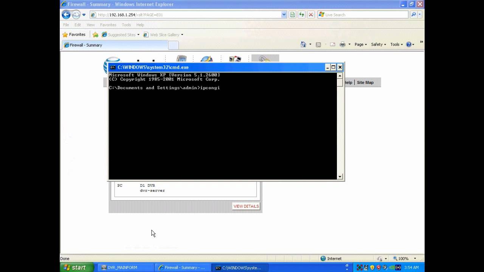This screenshot has width=484, height=272.
Task: Open the search provider dropdown arrow
Action: point(420,15)
